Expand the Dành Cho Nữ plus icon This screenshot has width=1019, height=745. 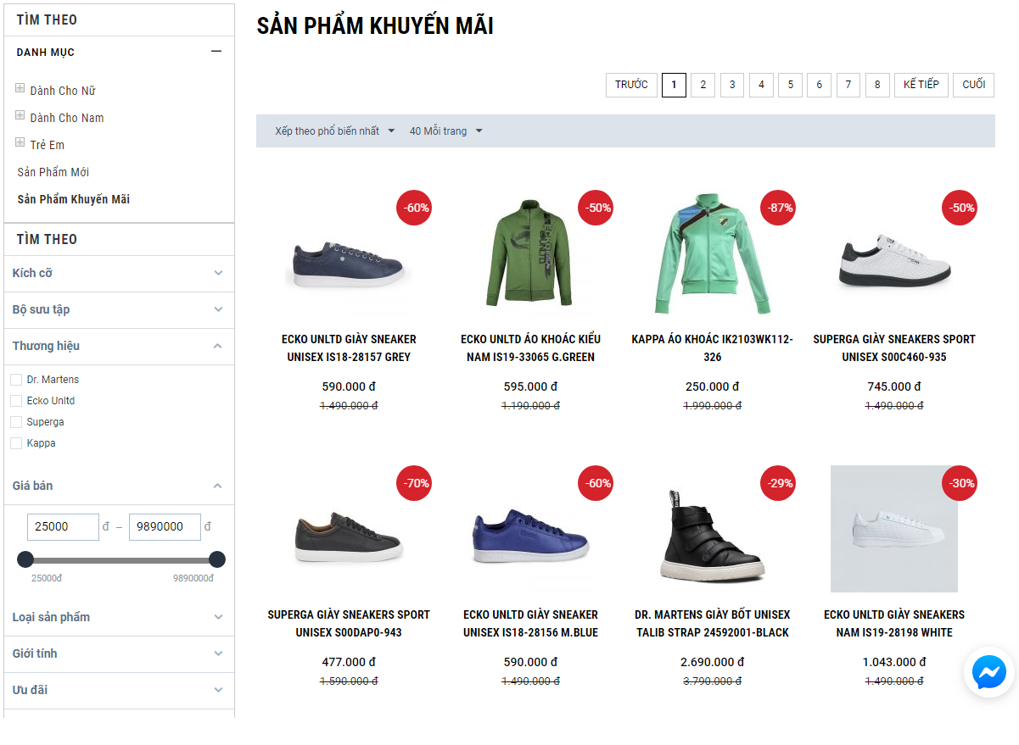(x=20, y=88)
